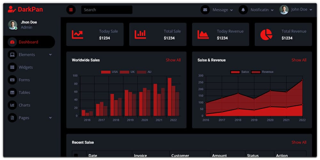
Task: Open the John Doe profile dropdown
Action: coord(298,10)
